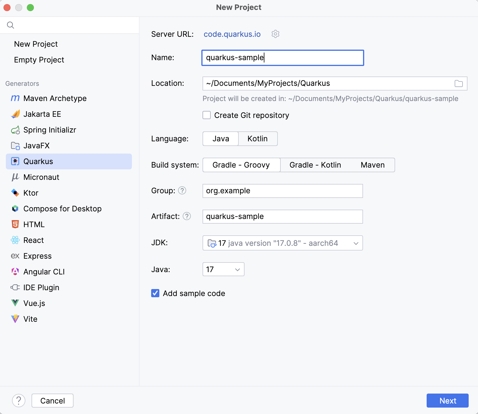Choose Maven build system
Screen dimensions: 478x414
click(x=373, y=165)
